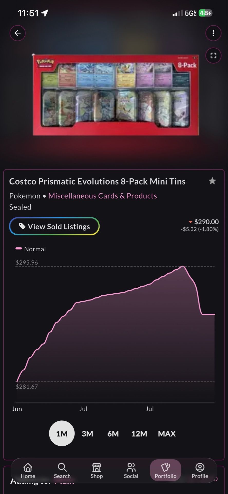The image size is (228, 494).
Task: Expand product image to fullscreen
Action: tap(213, 55)
